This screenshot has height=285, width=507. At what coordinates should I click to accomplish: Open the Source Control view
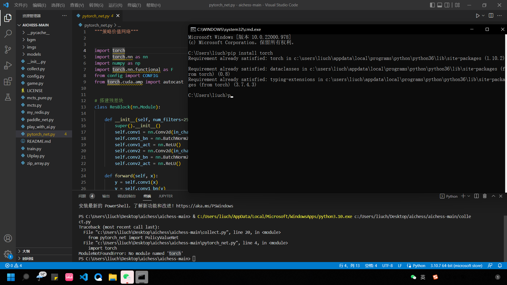coord(8,49)
